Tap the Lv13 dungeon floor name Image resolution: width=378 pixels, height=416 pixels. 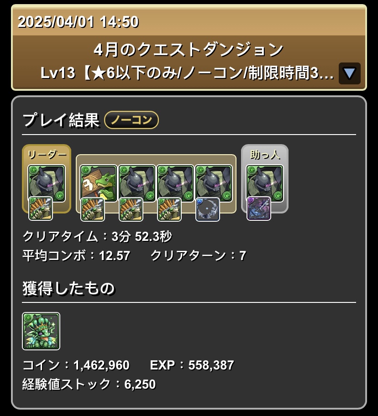(187, 73)
